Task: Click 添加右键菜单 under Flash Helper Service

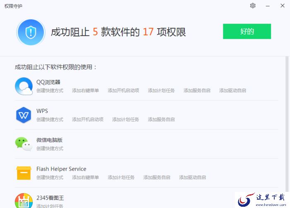Action: (85, 177)
